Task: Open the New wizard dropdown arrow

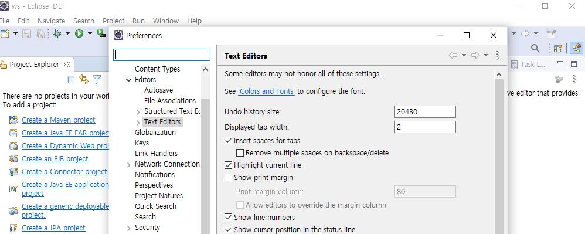Action: click(x=16, y=33)
